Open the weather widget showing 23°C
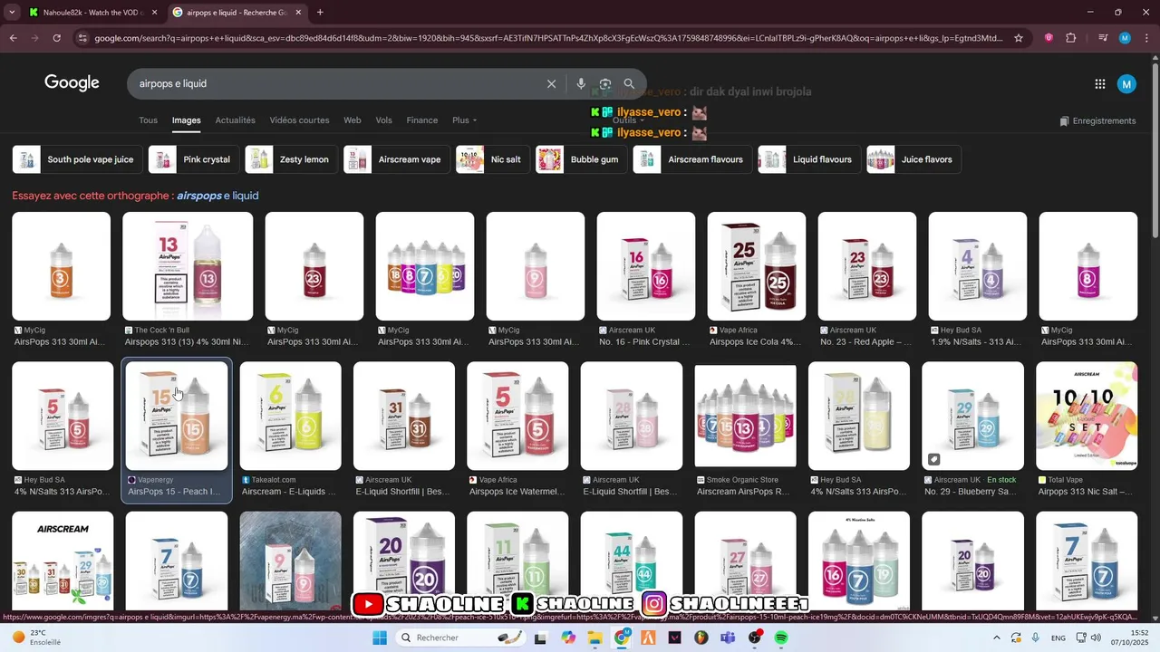Viewport: 1160px width, 652px height. pyautogui.click(x=38, y=638)
